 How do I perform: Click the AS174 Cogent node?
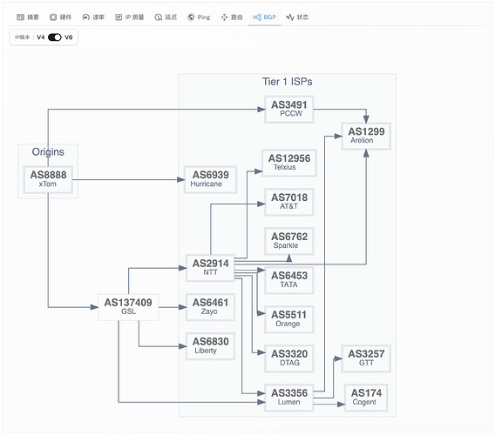coord(366,398)
